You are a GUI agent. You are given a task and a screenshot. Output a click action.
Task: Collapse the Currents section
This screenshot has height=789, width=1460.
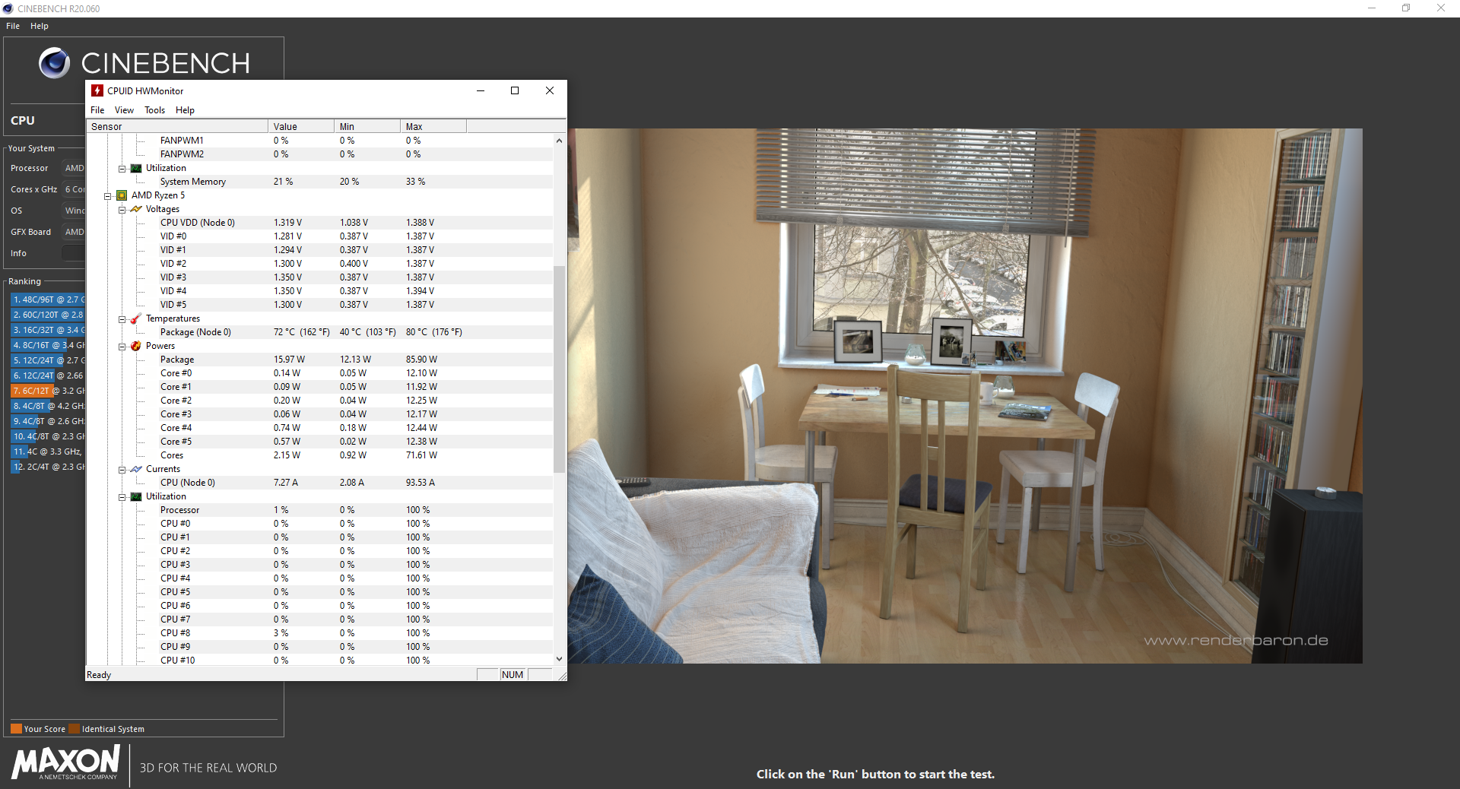point(122,470)
